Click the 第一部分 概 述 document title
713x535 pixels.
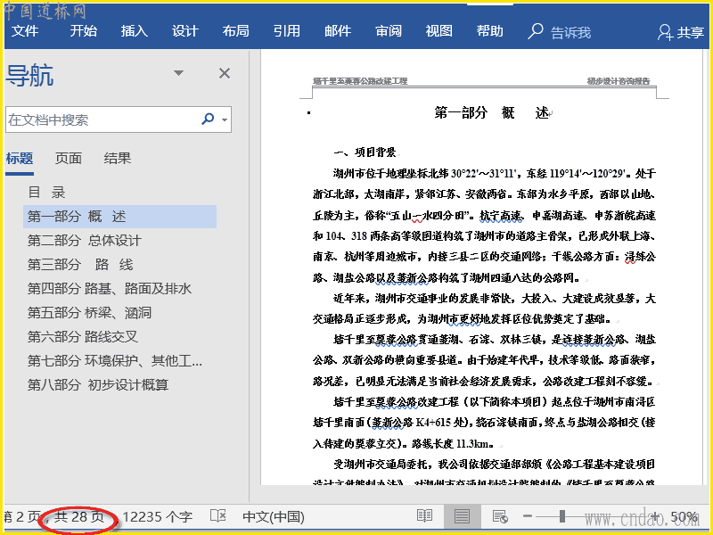(491, 113)
